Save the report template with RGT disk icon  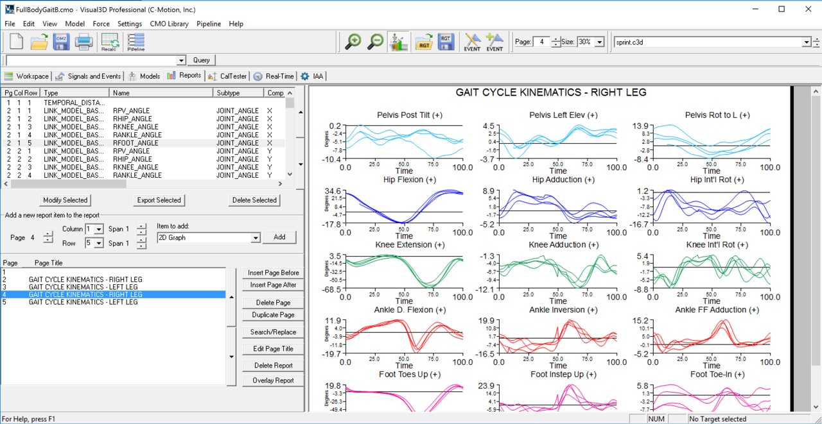[x=446, y=42]
